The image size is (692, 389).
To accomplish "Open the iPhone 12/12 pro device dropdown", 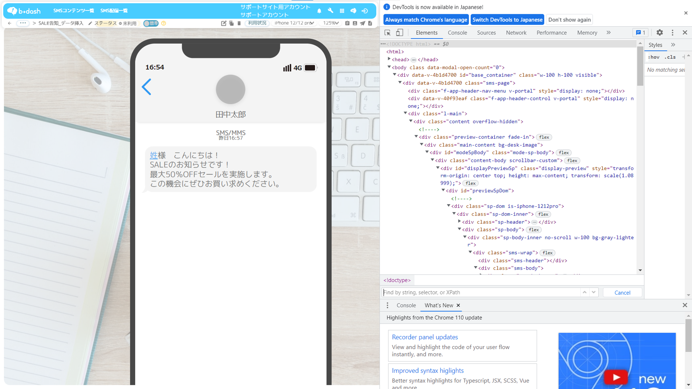I will [x=294, y=23].
